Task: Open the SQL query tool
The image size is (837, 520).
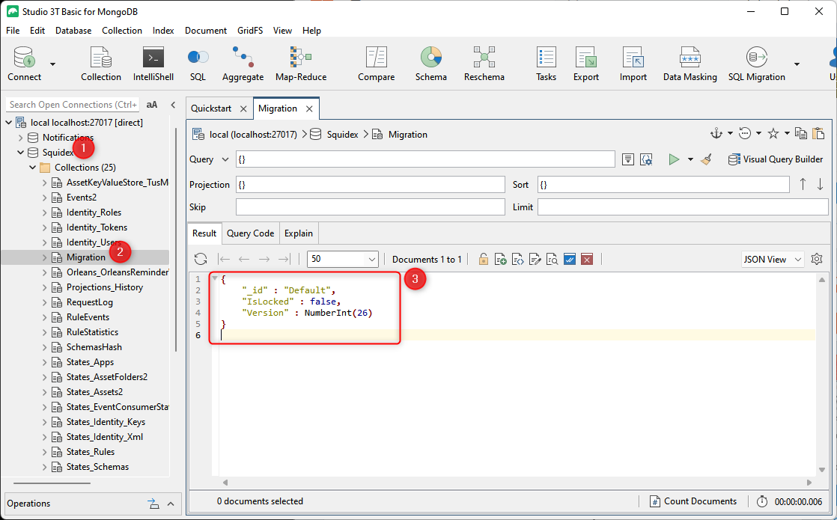Action: pos(198,64)
